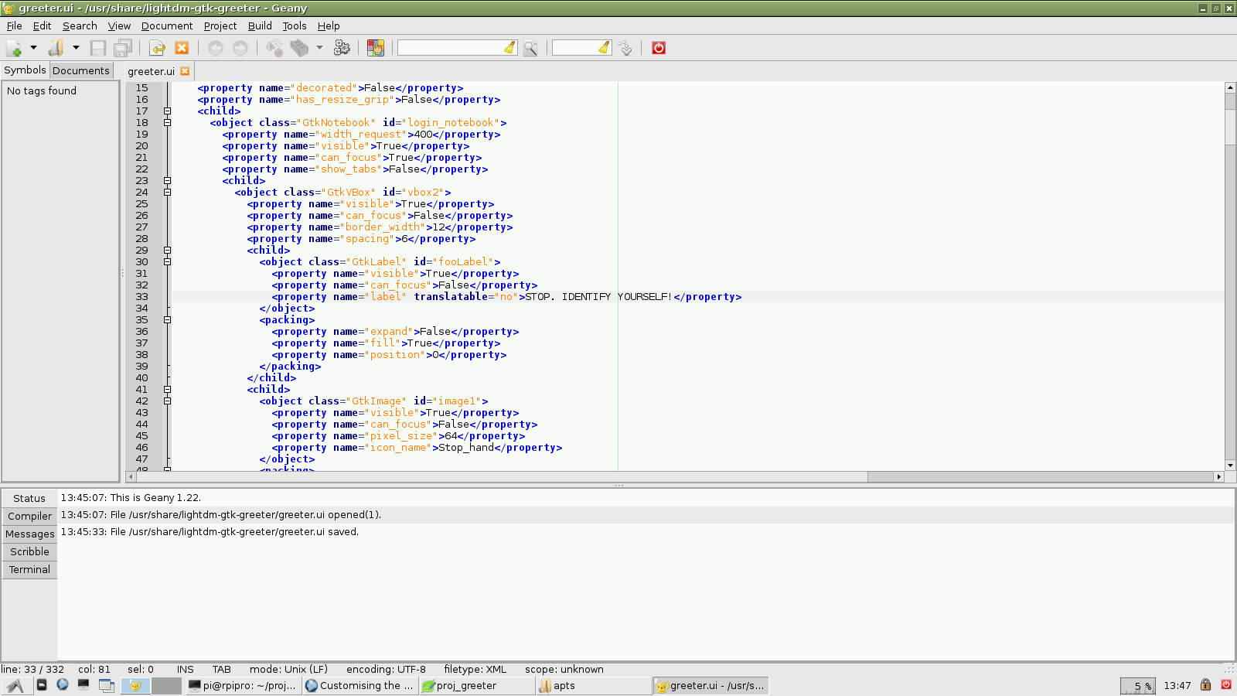The width and height of the screenshot is (1237, 696).
Task: Switch to the 'Customising the' browser window
Action: click(x=360, y=686)
